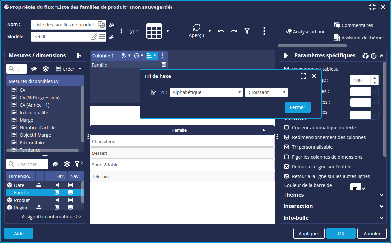This screenshot has width=391, height=243.
Task: Open Assistant de thèmes CSS icon
Action: (337, 38)
